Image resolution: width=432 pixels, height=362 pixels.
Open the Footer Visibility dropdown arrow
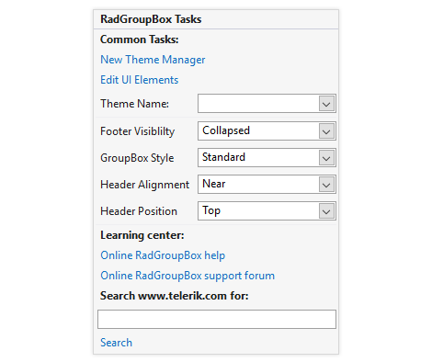(326, 131)
